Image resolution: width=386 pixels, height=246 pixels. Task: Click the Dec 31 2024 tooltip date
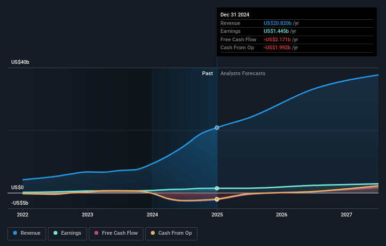(x=235, y=15)
